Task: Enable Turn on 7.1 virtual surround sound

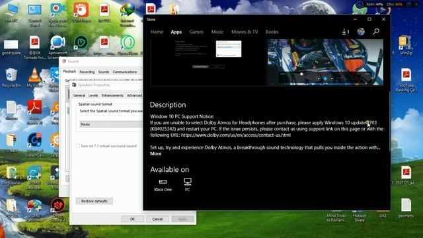Action: pyautogui.click(x=78, y=146)
